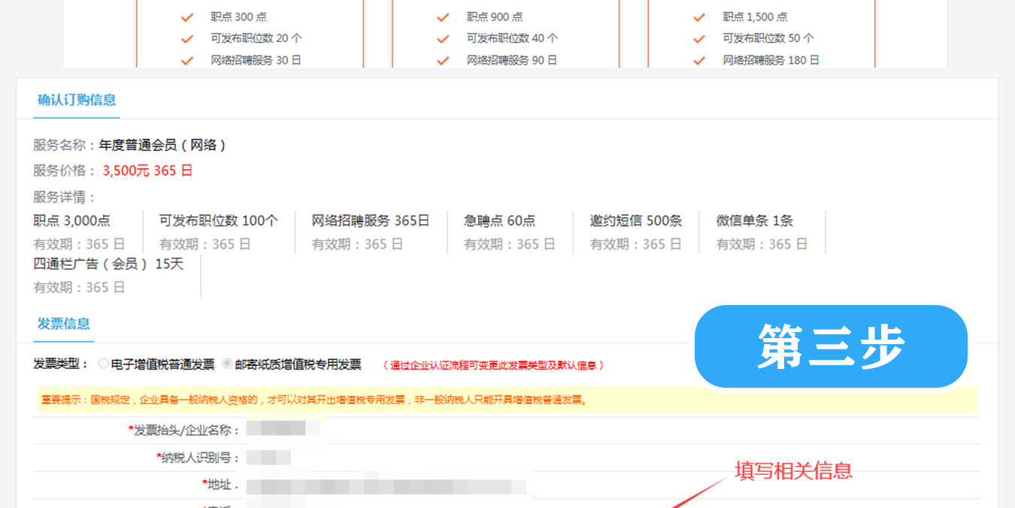Click checkmark next to 网络招聘服务 180 日
This screenshot has width=1015, height=508.
click(x=699, y=60)
